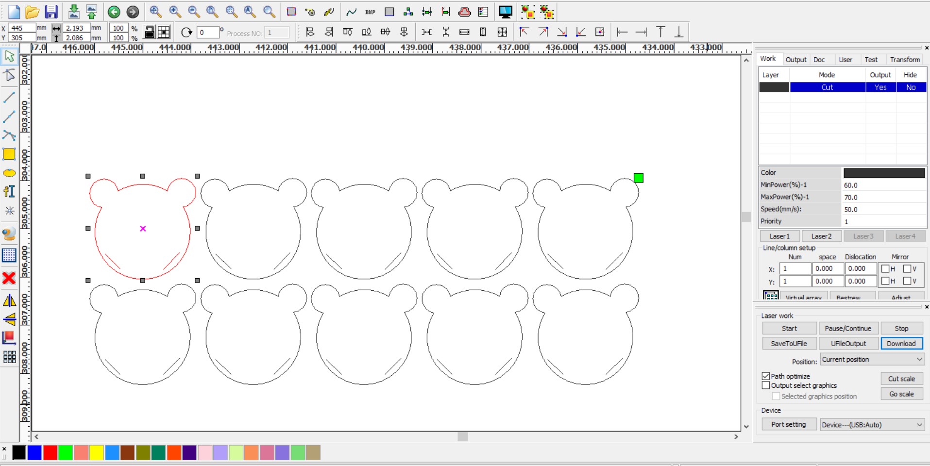930x466 pixels.
Task: Select the Bezier curve tool
Action: pyautogui.click(x=9, y=135)
